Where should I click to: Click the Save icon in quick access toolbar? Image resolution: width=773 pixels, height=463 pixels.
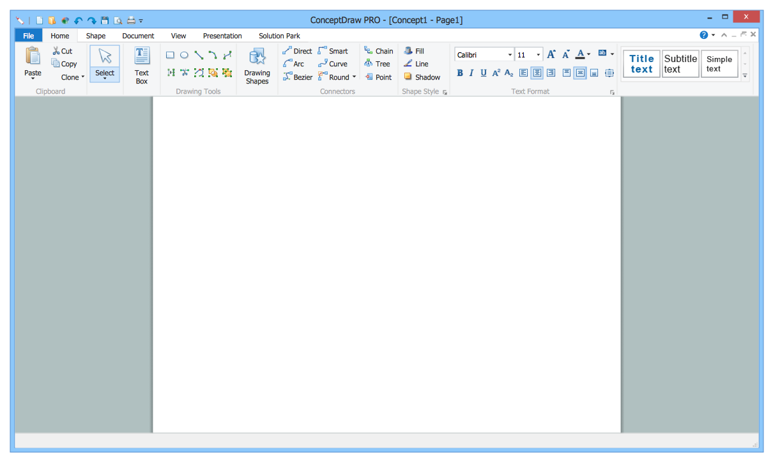click(105, 20)
